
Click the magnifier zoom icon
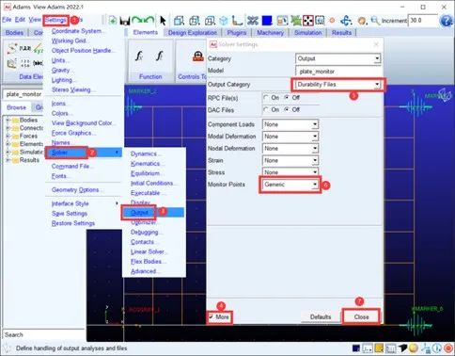pyautogui.click(x=375, y=21)
